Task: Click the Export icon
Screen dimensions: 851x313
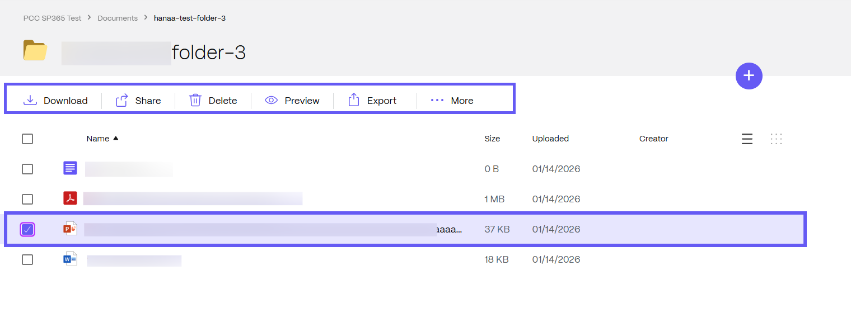Action: pos(354,101)
